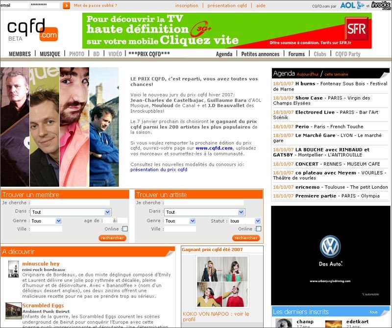Click the orange login arrow button
Image resolution: width=392 pixels, height=328 pixels.
(66, 5)
